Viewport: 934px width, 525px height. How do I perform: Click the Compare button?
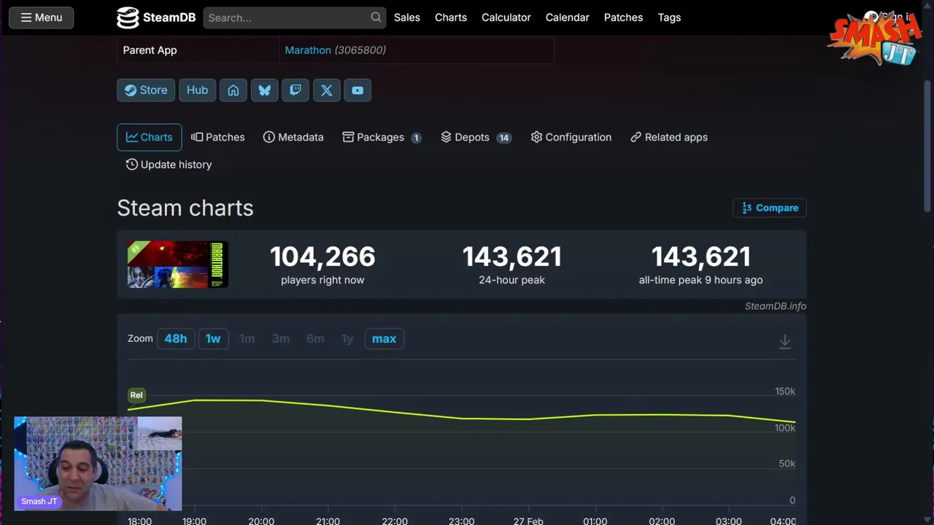(x=770, y=208)
